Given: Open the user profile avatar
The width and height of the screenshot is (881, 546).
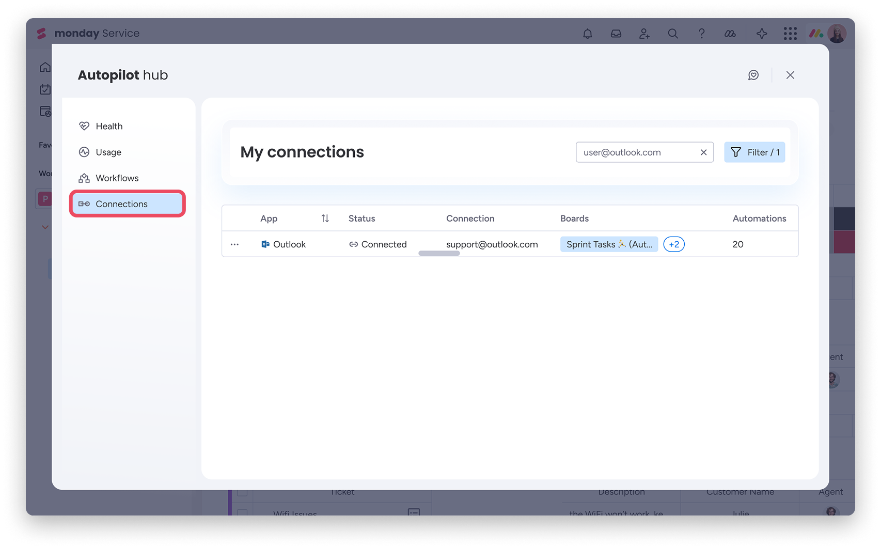Looking at the screenshot, I should tap(837, 34).
